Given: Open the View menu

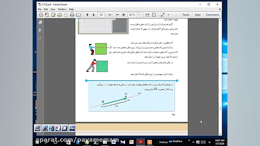Looking at the screenshot, I should (x=53, y=9).
